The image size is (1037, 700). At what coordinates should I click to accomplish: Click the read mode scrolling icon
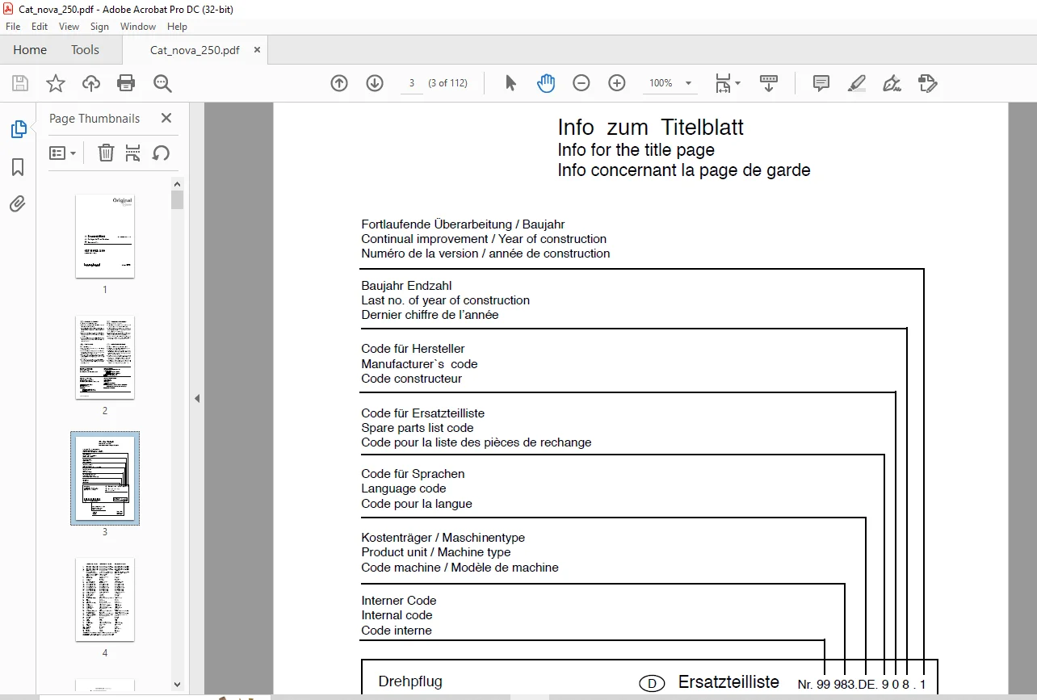(769, 83)
